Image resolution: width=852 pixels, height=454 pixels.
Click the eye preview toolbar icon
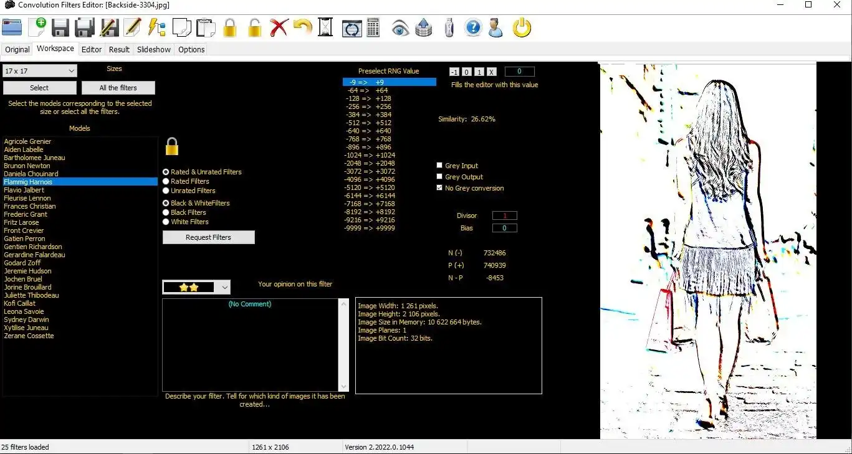pyautogui.click(x=400, y=28)
